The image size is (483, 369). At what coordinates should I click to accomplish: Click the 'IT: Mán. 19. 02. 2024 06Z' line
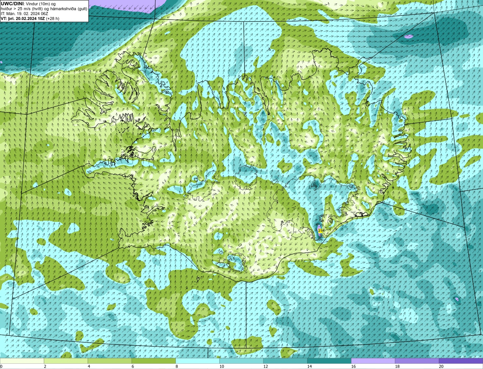coord(25,14)
